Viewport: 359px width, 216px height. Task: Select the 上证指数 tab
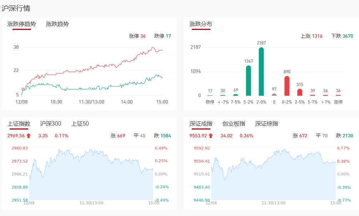click(19, 124)
